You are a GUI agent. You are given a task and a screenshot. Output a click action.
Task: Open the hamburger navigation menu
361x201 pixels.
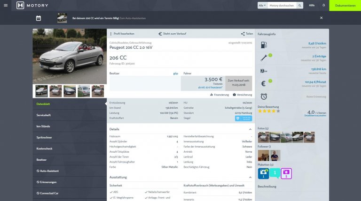coord(6,5)
